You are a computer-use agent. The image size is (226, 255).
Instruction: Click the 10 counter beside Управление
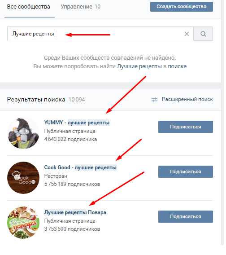click(97, 7)
